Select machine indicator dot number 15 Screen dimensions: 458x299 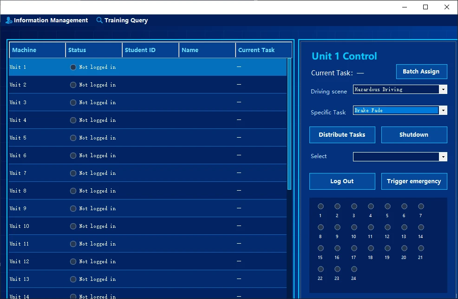[x=321, y=248]
